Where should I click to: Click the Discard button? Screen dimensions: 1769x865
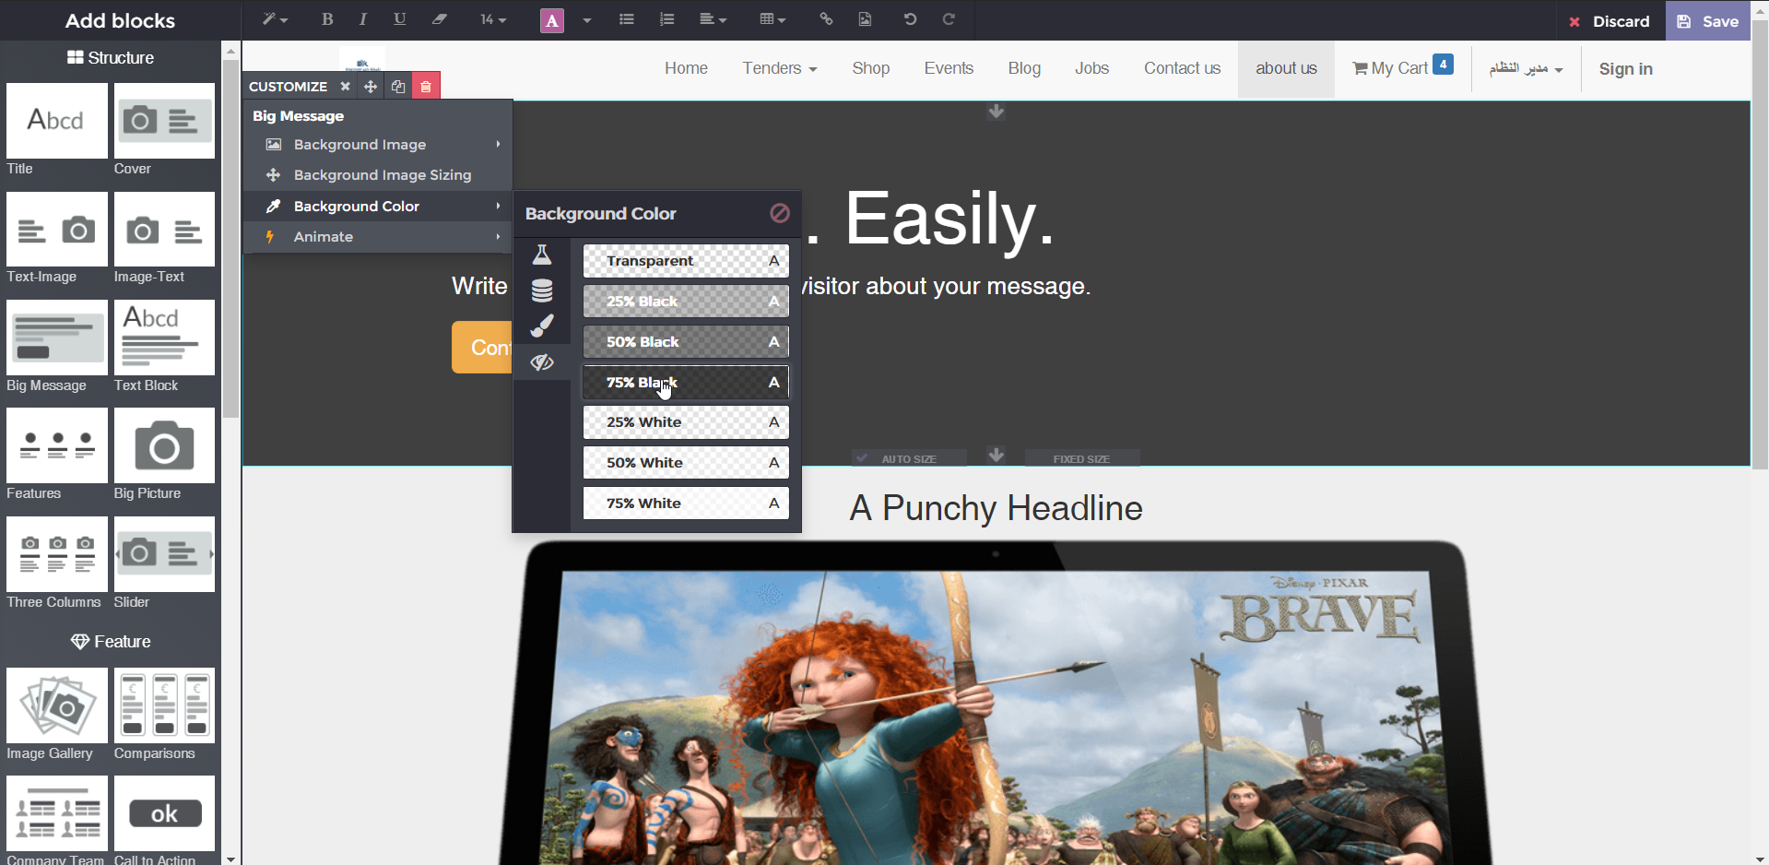[x=1610, y=21]
